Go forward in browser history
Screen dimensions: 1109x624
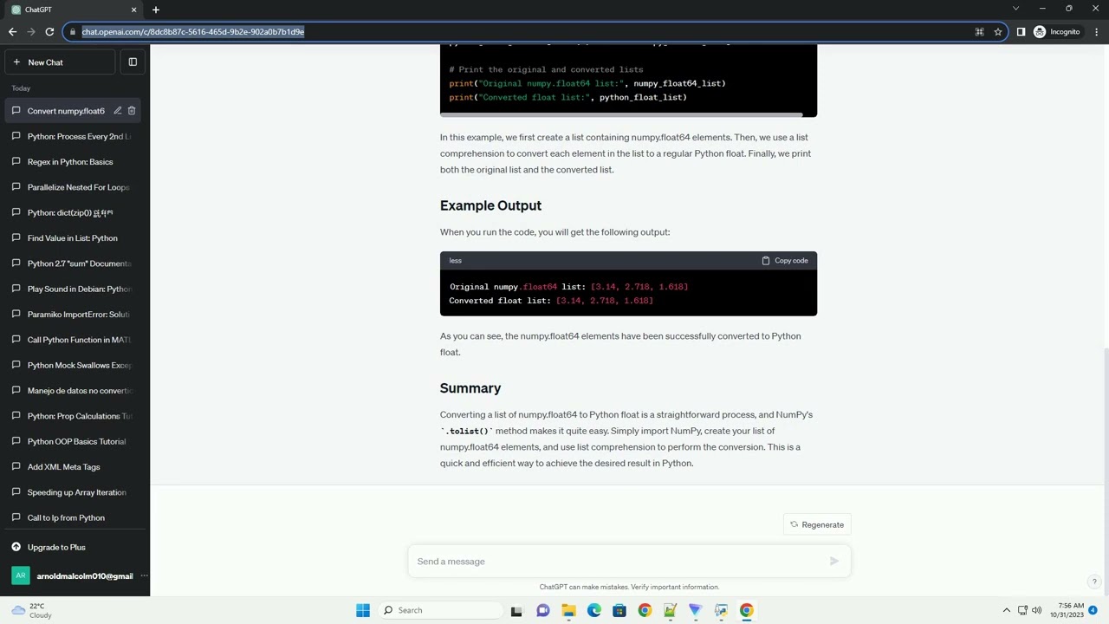31,32
